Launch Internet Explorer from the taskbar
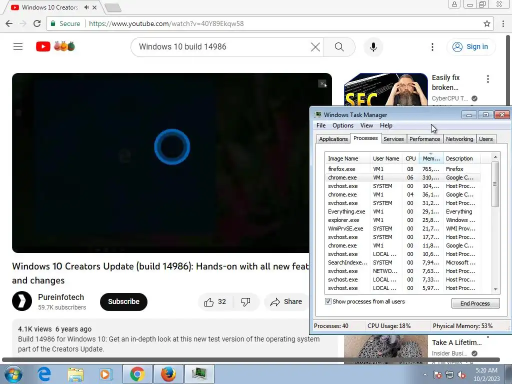512x384 pixels. point(44,374)
